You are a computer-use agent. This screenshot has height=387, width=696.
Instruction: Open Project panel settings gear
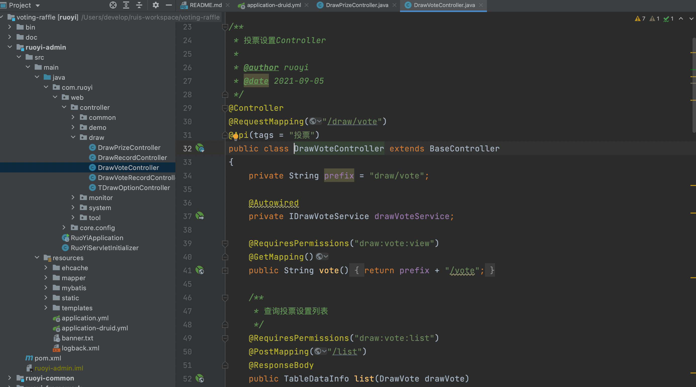click(x=156, y=5)
